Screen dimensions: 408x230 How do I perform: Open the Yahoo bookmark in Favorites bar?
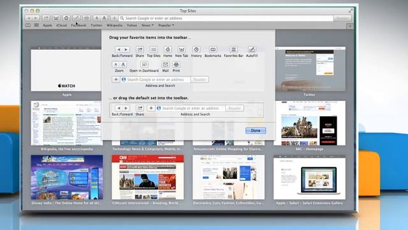[x=132, y=26]
